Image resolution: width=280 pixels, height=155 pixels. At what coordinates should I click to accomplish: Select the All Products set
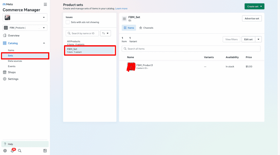point(90,42)
